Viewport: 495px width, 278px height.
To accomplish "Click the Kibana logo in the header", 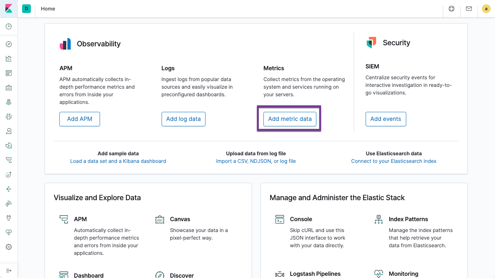I will [x=9, y=9].
